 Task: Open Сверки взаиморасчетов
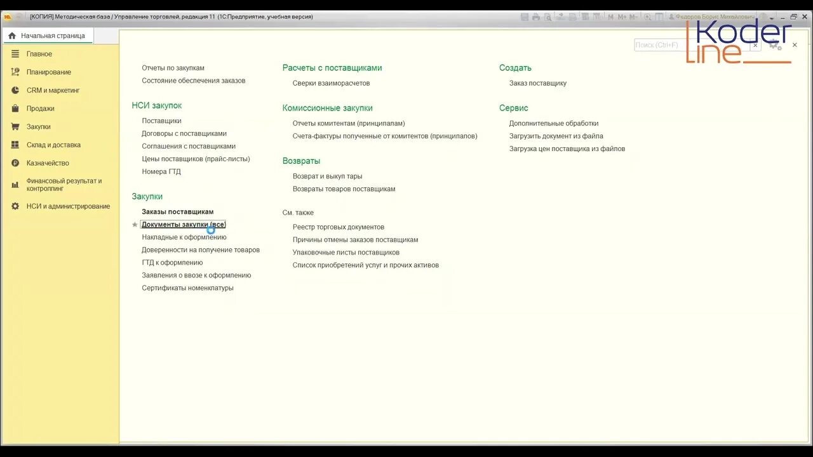click(331, 83)
